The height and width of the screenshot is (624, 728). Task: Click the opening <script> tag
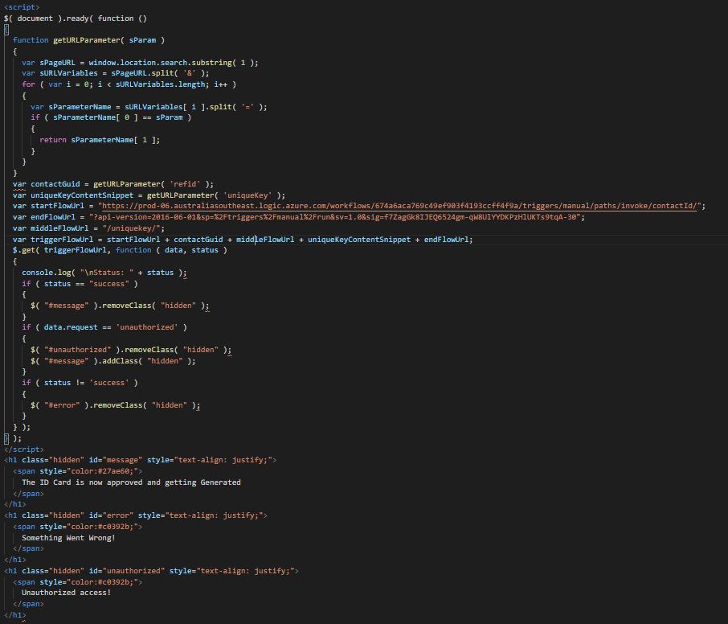tap(22, 7)
